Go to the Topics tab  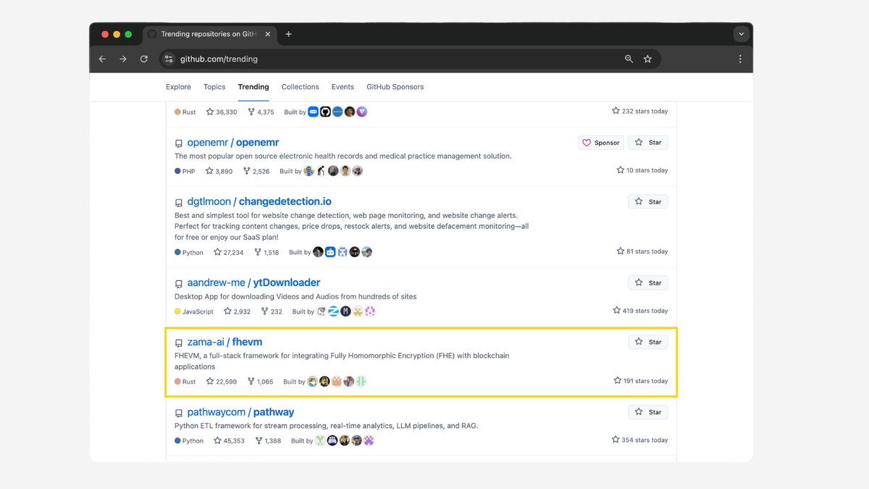click(214, 87)
